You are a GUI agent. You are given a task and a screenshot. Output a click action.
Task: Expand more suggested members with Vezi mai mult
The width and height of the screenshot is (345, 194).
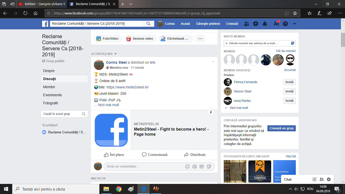click(239, 108)
